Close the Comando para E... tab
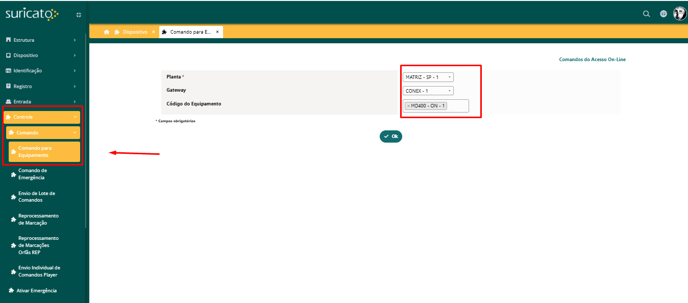The width and height of the screenshot is (688, 303). (217, 32)
